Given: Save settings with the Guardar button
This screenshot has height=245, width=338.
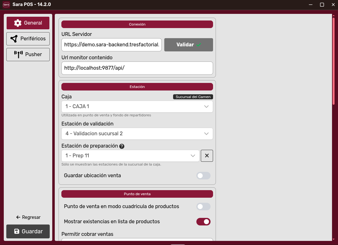Looking at the screenshot, I should 28,231.
